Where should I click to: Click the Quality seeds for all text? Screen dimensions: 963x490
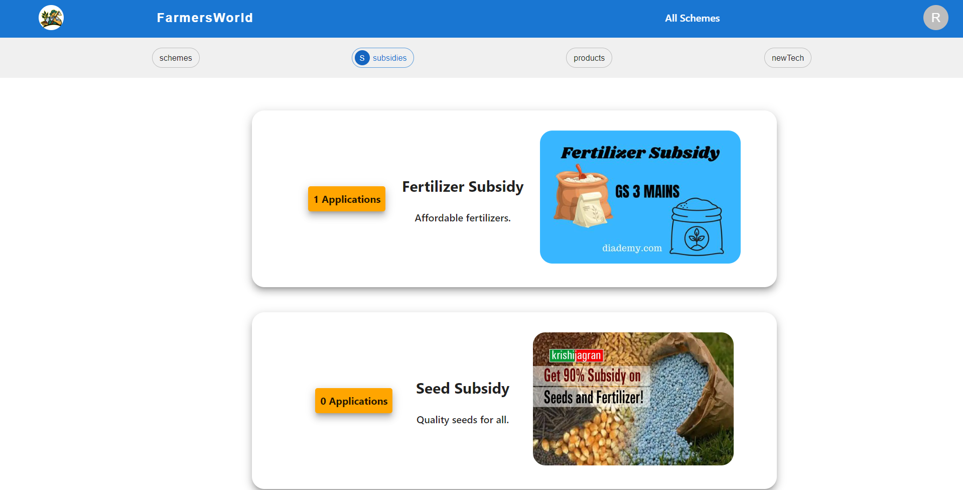point(463,420)
